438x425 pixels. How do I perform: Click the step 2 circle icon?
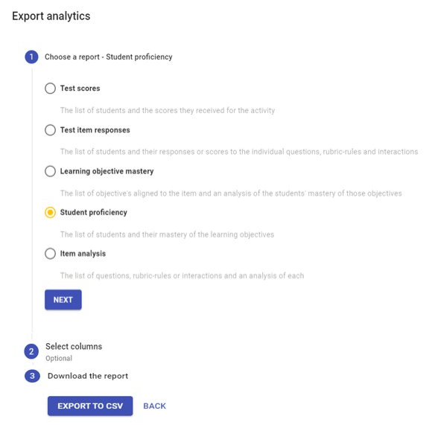[31, 351]
